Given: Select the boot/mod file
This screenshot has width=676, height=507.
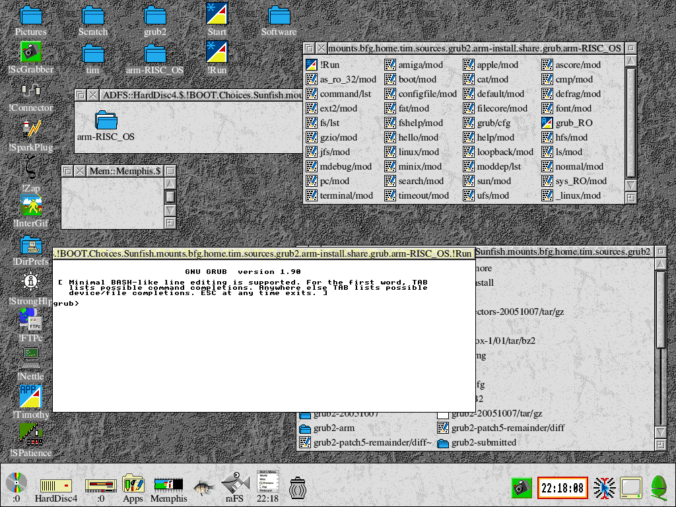Looking at the screenshot, I should (411, 79).
